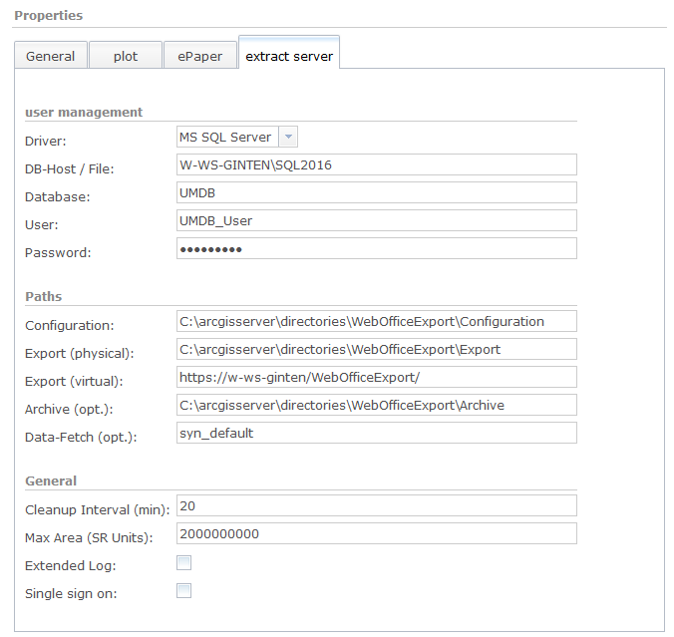This screenshot has width=674, height=637.
Task: Expand the Driver dropdown arrow
Action: pos(287,138)
